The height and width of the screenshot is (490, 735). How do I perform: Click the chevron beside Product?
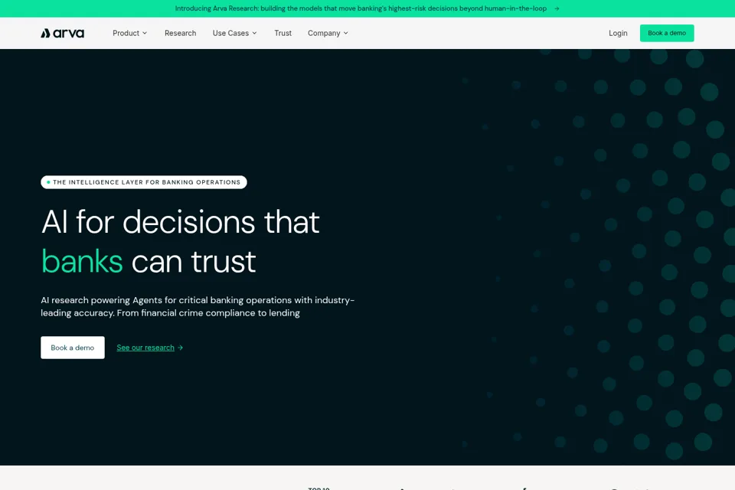click(x=145, y=33)
